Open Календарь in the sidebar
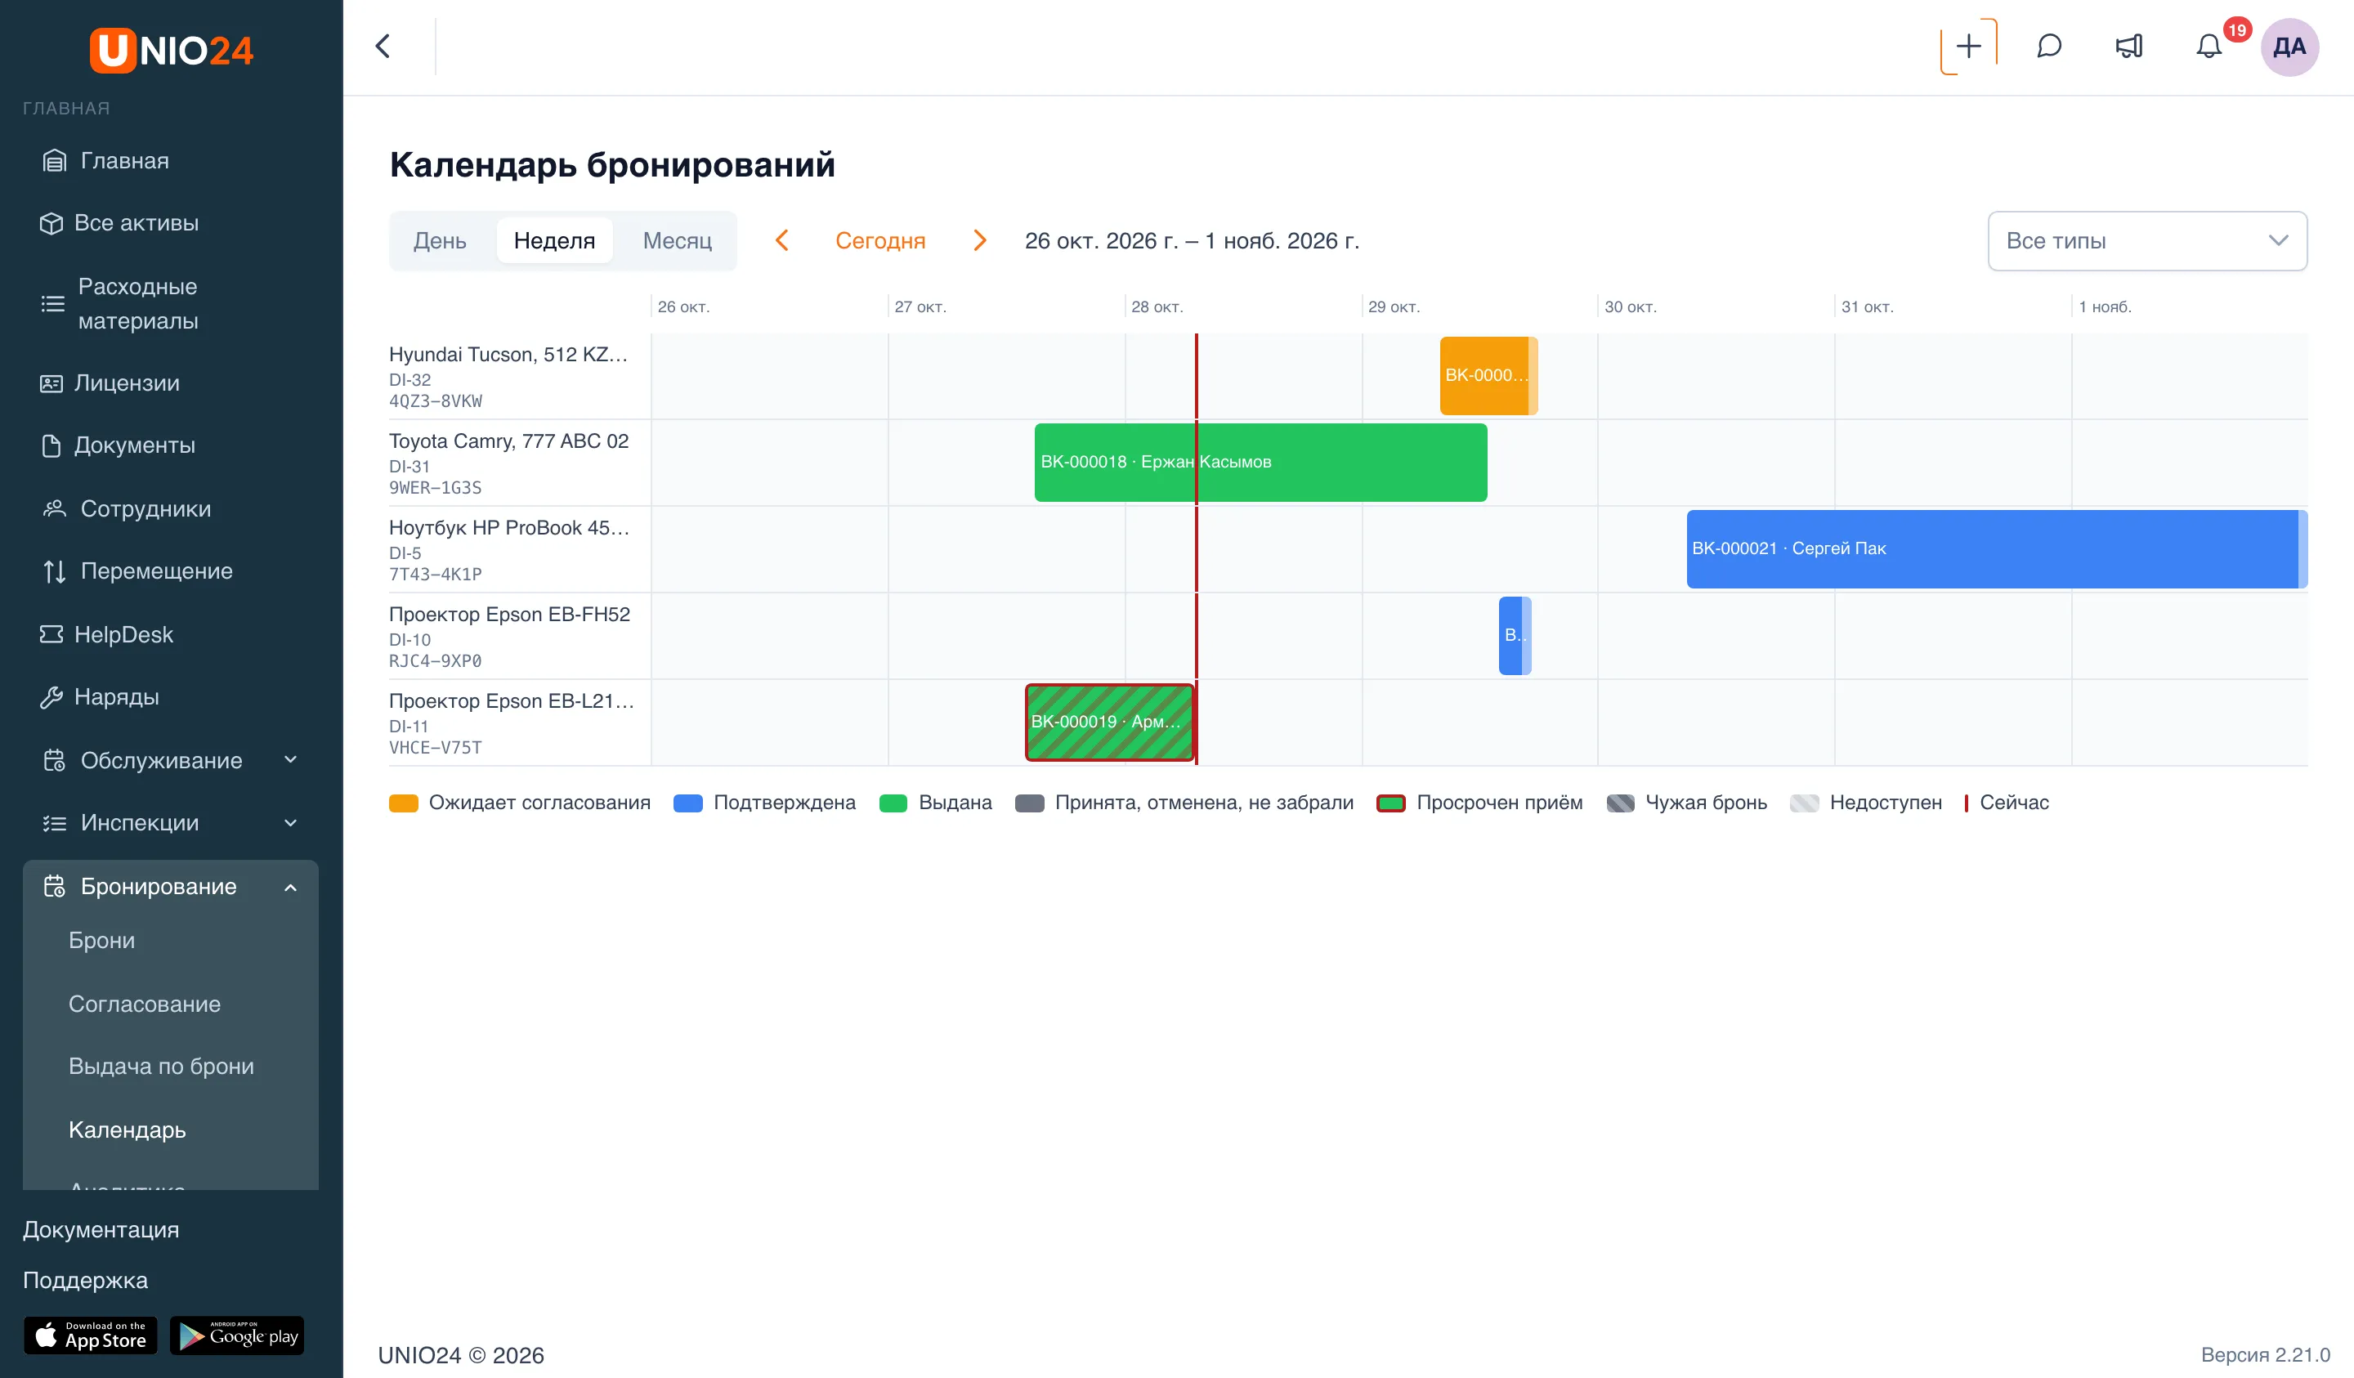2354x1378 pixels. tap(127, 1130)
